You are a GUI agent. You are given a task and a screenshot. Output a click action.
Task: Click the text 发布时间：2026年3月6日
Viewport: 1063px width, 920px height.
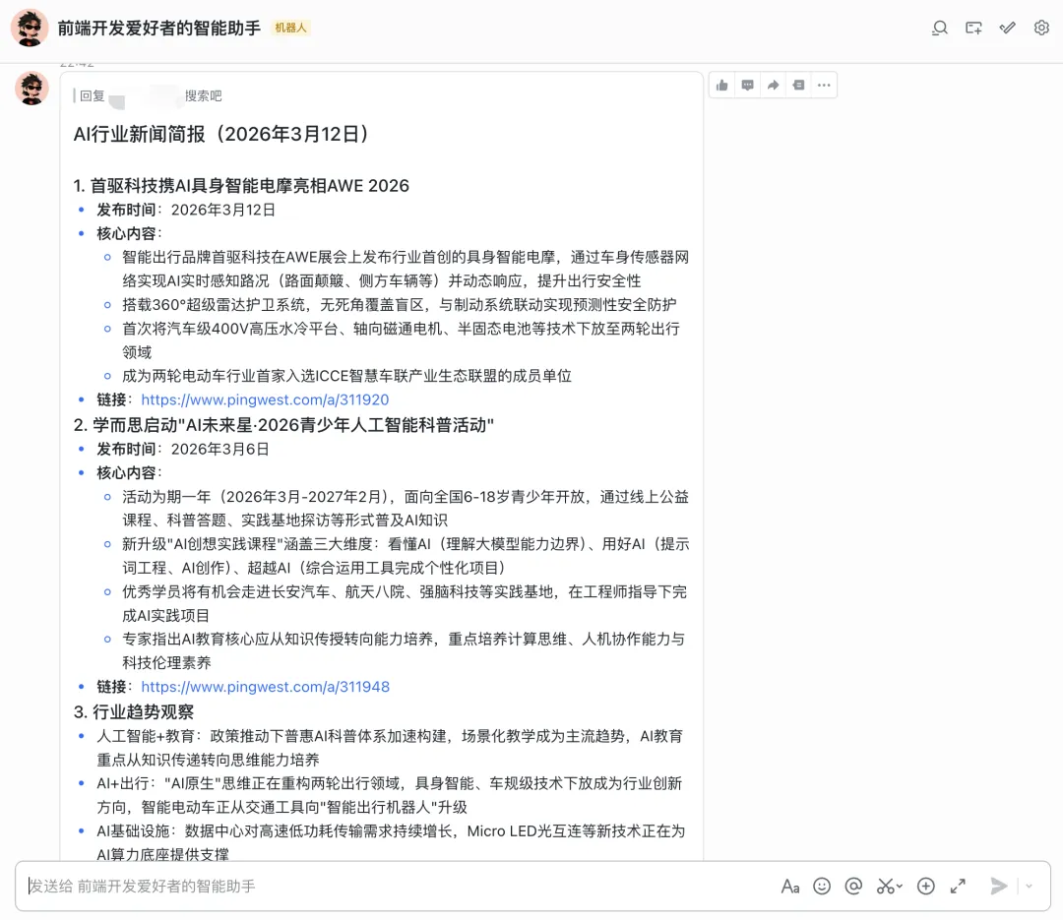(183, 449)
